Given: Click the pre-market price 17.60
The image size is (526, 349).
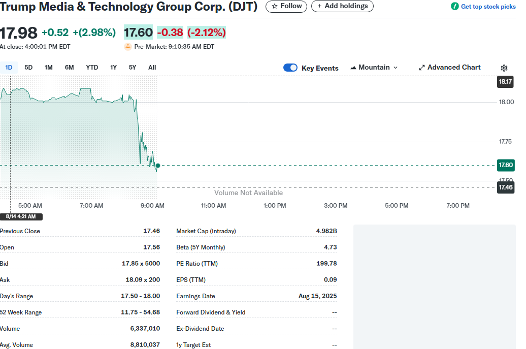Looking at the screenshot, I should click(x=138, y=33).
